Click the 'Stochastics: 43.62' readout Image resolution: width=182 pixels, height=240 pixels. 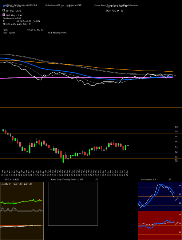click(x=12, y=18)
